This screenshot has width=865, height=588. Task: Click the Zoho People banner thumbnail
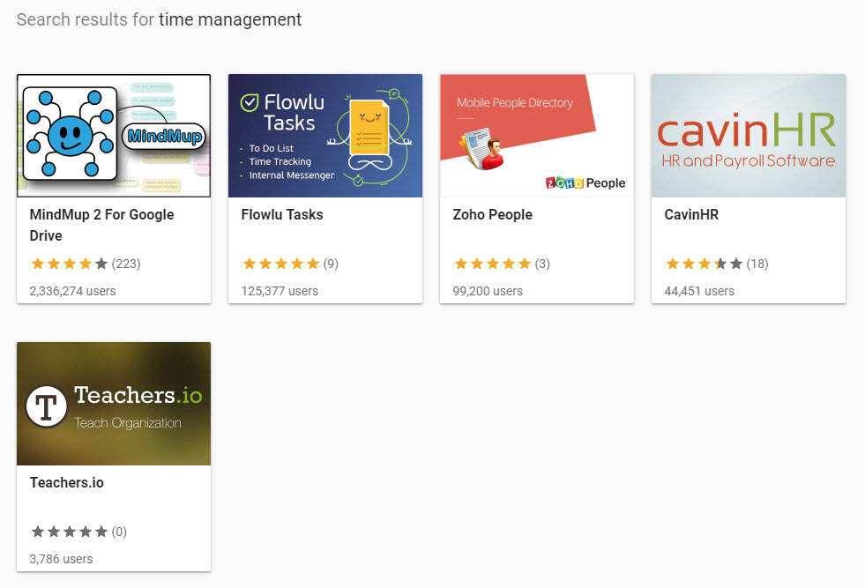[536, 135]
